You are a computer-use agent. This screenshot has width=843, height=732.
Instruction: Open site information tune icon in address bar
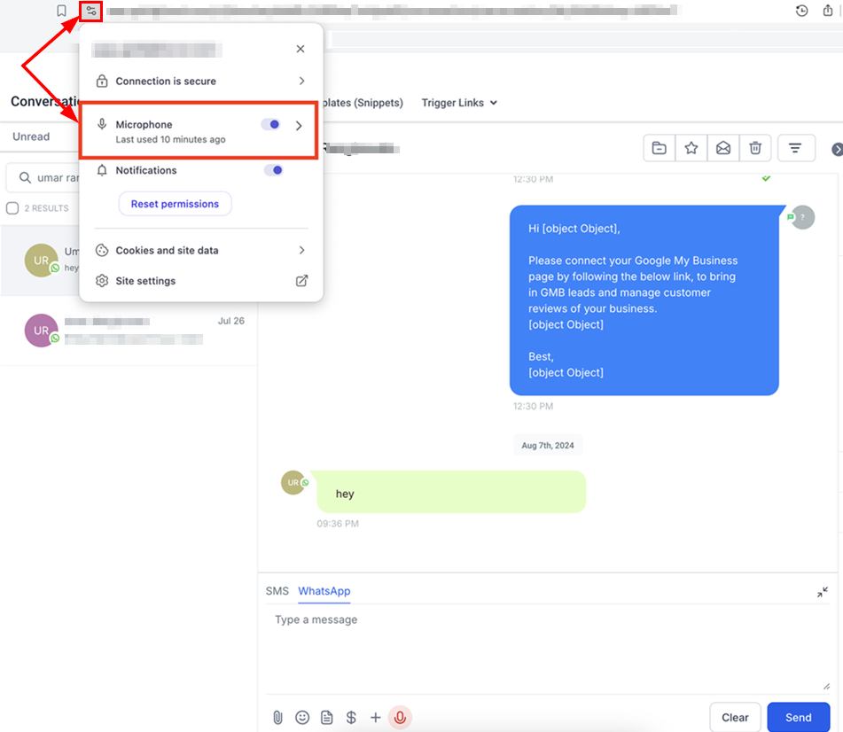[x=90, y=11]
